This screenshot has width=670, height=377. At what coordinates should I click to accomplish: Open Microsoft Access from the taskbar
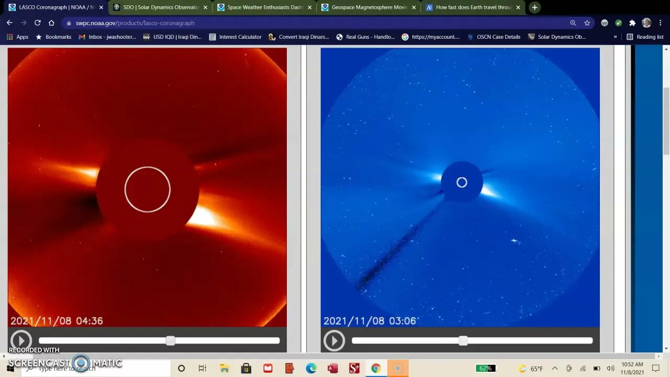[332, 369]
